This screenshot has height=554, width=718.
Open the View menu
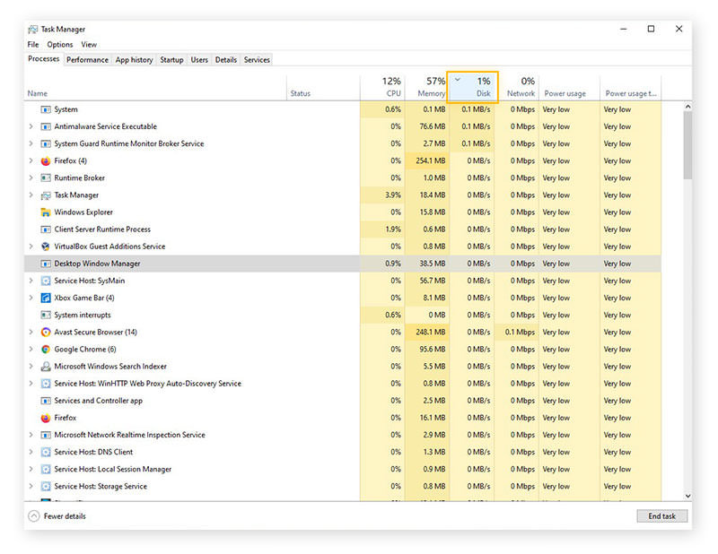tap(89, 45)
